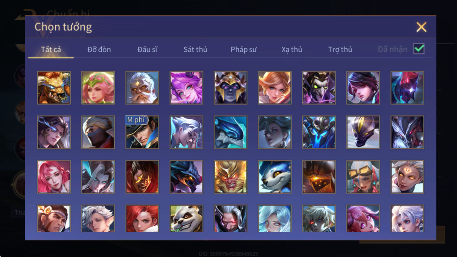Viewport: 457px width, 257px height.
Task: Close the 'Chọn tướng' dialog
Action: tap(421, 27)
